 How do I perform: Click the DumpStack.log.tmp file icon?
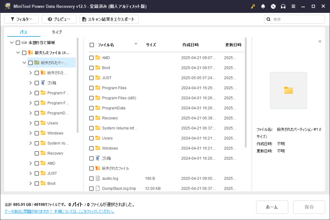pos(98,188)
